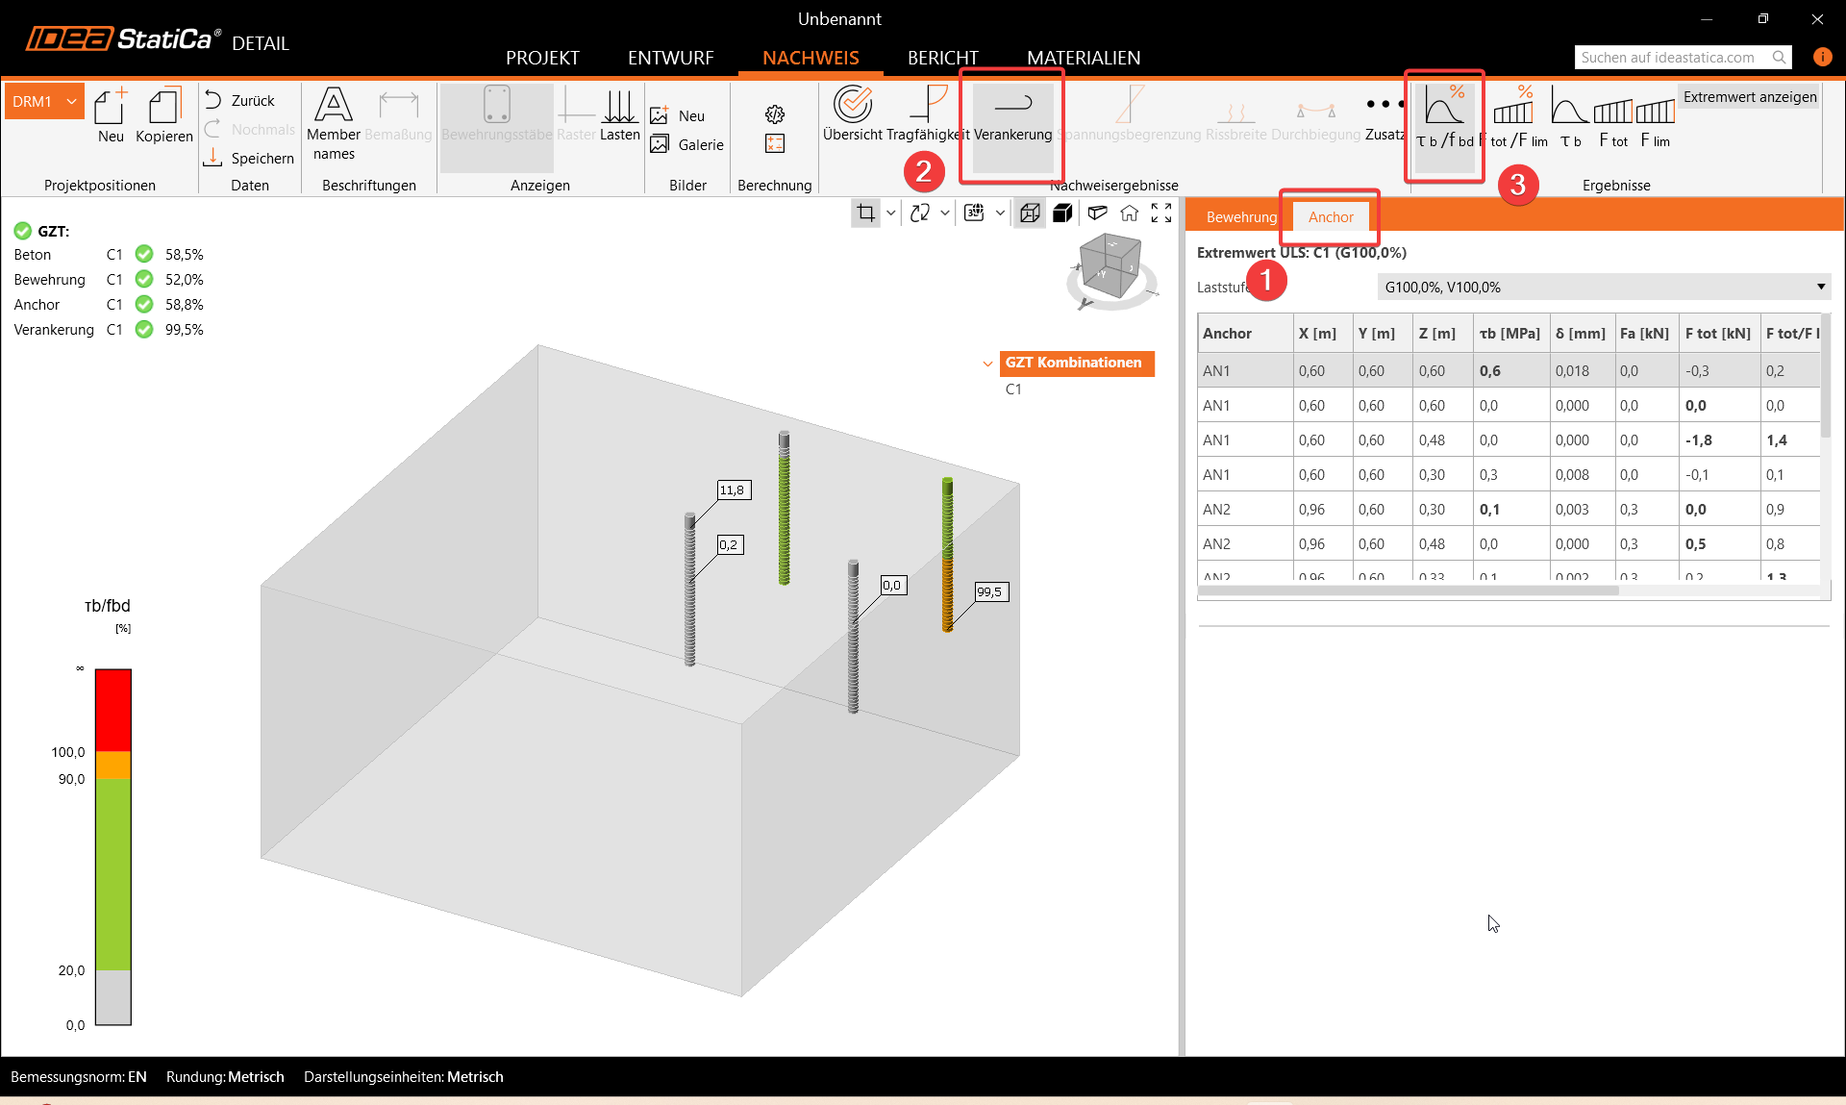Viewport: 1846px width, 1105px height.
Task: Collapse the GZT Kombinationen list
Action: (x=987, y=364)
